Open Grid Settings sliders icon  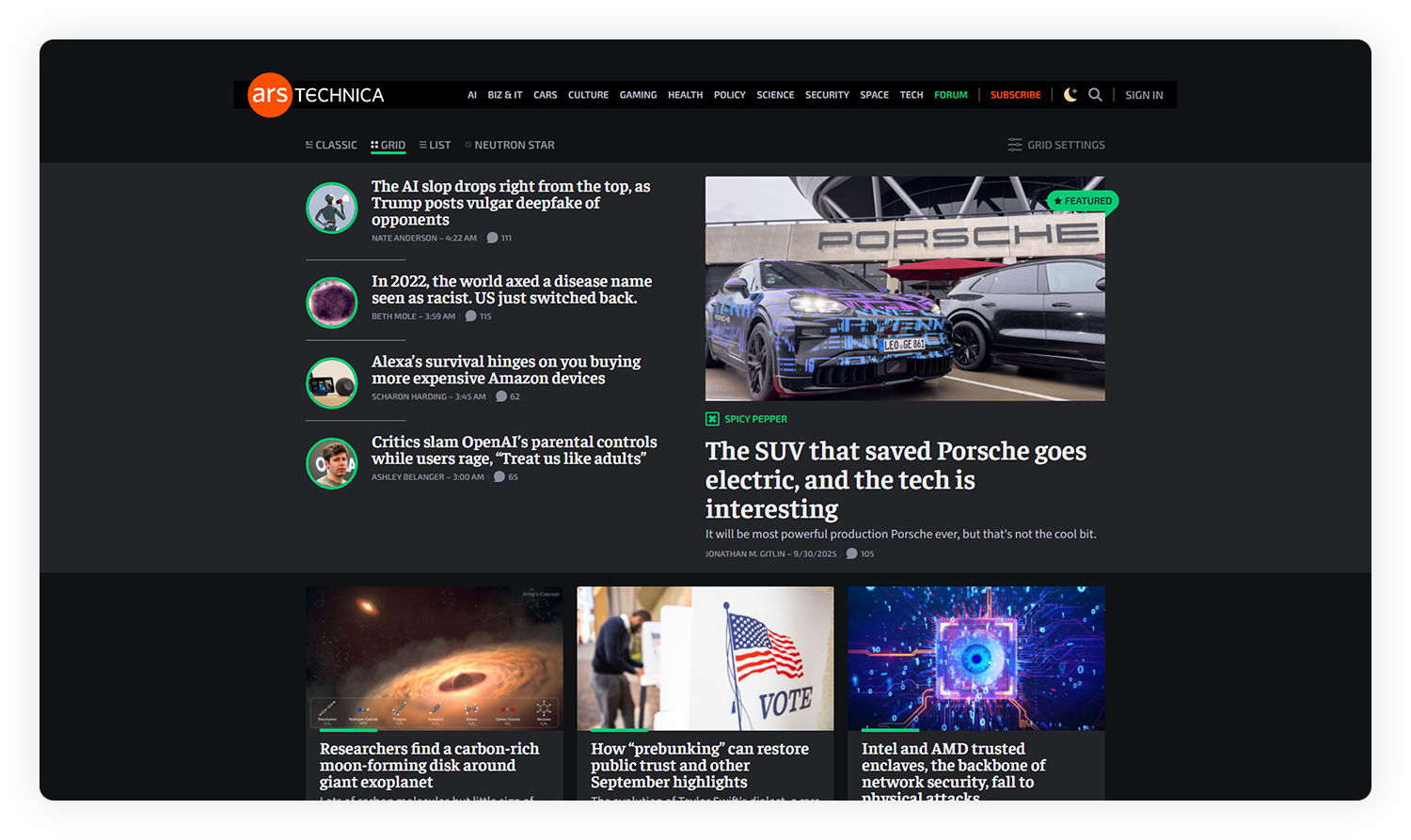point(1015,145)
